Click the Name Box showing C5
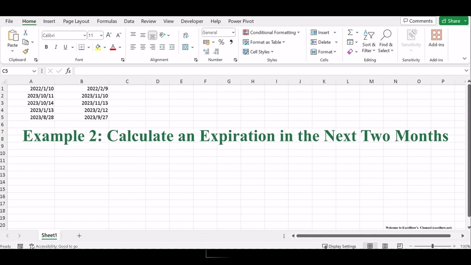 click(19, 71)
